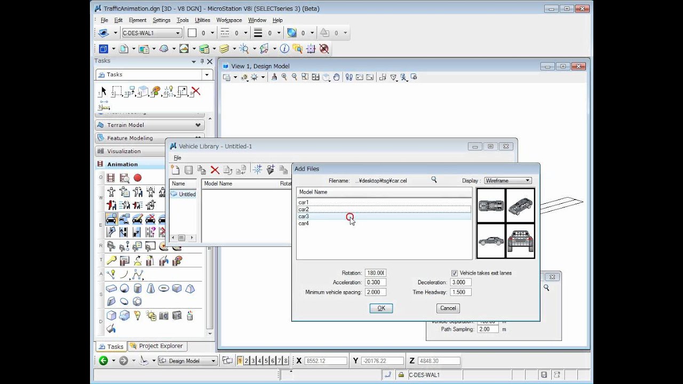Click the red delete X in Vehicle Library toolbar
Viewport: 683px width, 384px height.
215,170
